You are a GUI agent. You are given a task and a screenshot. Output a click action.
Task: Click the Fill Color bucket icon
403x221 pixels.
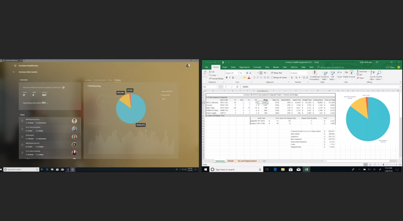[x=244, y=77]
